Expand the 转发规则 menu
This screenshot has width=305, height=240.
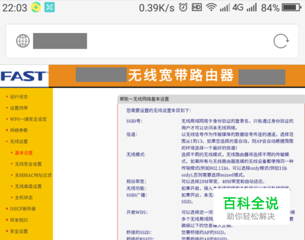click(x=19, y=220)
